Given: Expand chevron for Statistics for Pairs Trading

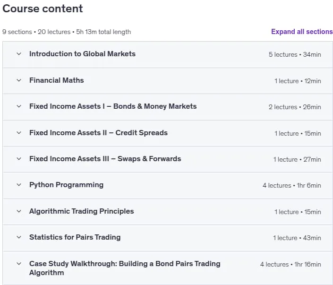Looking at the screenshot, I should point(19,237).
